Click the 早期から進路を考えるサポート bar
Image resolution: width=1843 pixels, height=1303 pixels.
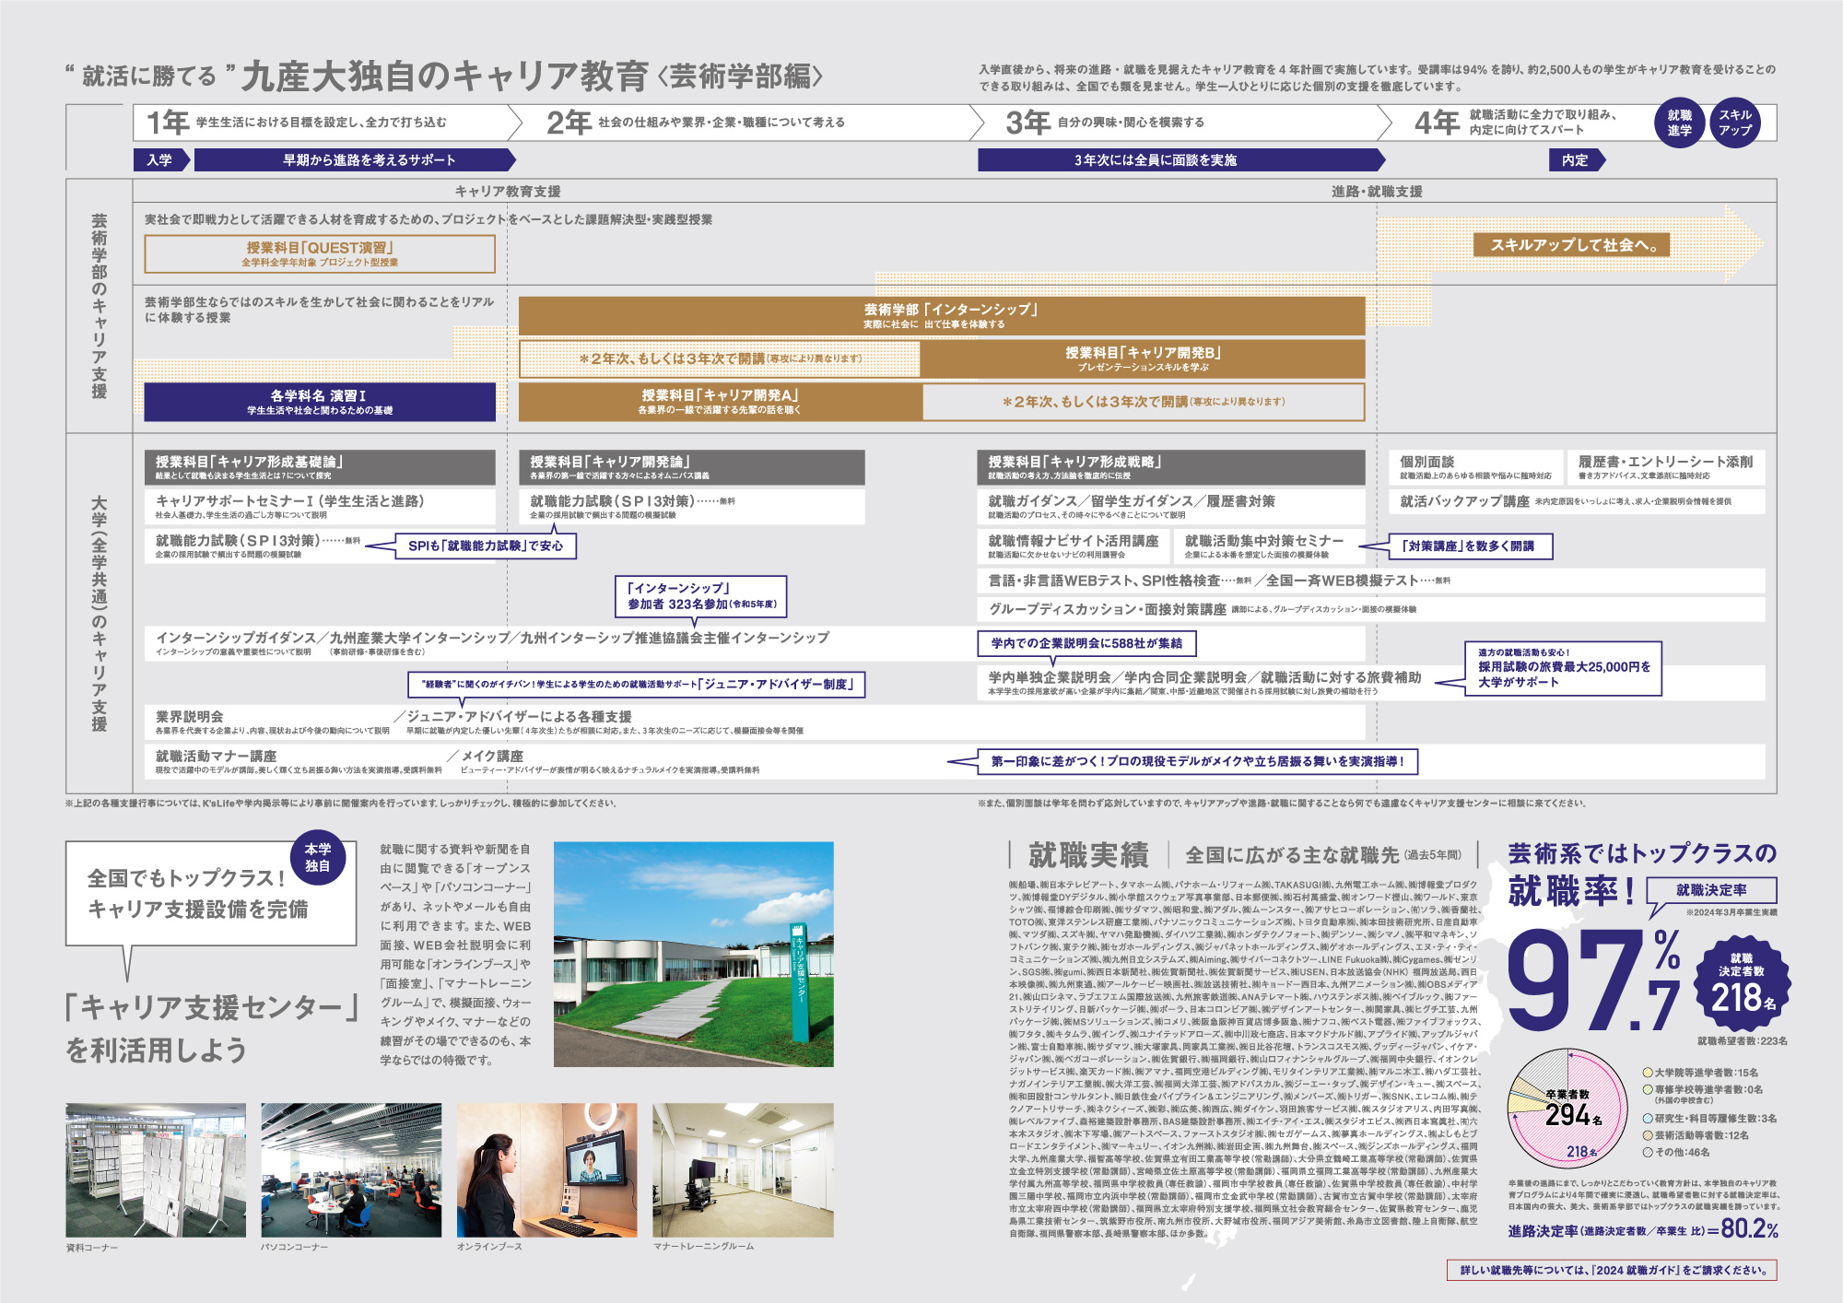[355, 160]
